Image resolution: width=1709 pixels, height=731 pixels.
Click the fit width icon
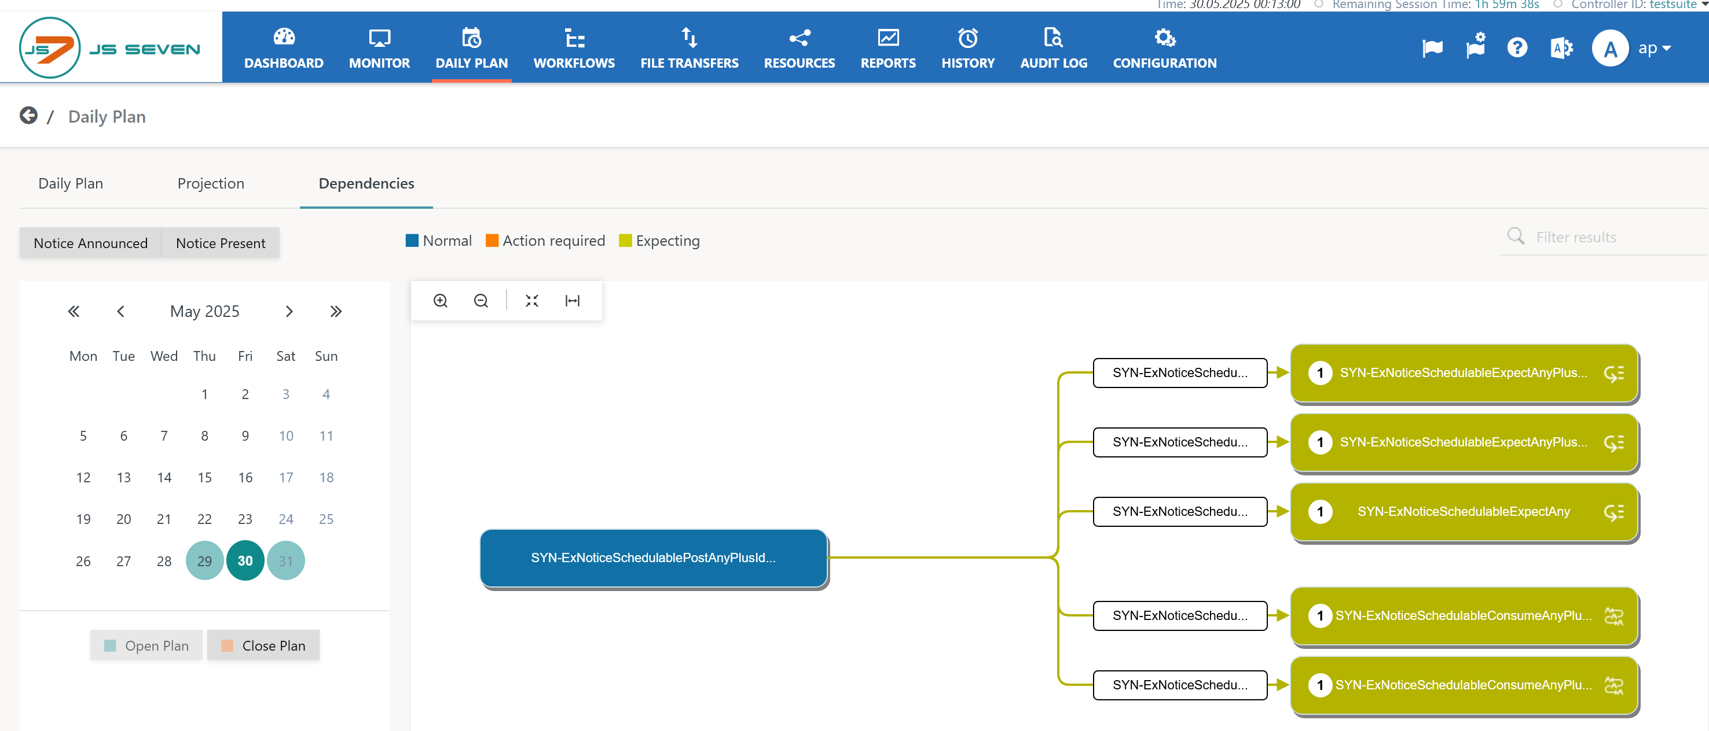pyautogui.click(x=572, y=301)
